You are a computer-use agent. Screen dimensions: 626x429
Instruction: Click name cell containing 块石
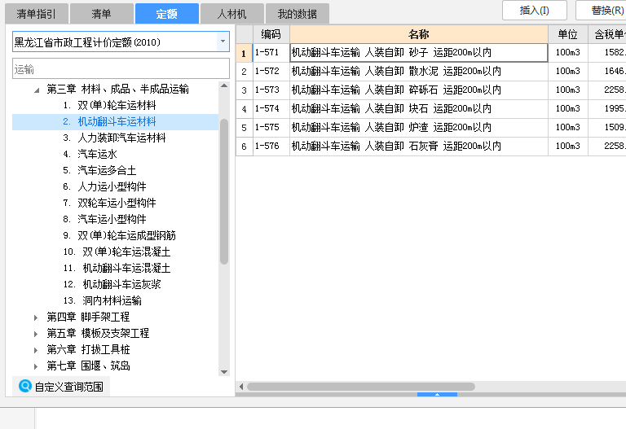point(419,109)
